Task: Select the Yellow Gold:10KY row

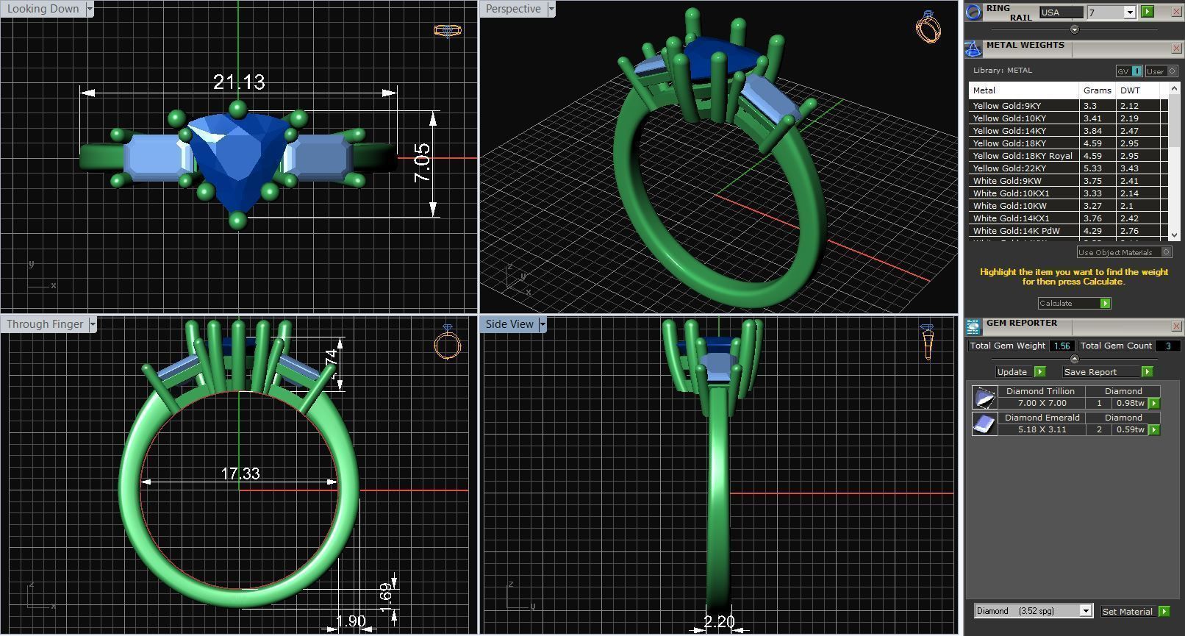Action: pyautogui.click(x=1068, y=118)
